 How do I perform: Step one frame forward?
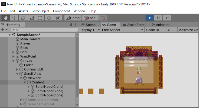(167, 18)
